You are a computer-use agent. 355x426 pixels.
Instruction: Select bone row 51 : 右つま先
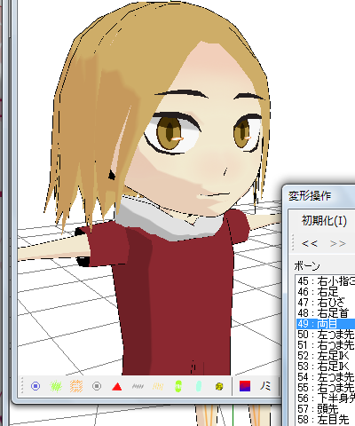click(325, 345)
